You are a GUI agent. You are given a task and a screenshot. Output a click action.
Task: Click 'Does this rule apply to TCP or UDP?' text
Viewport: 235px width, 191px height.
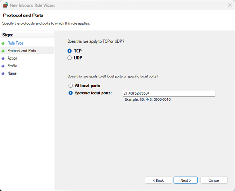point(96,41)
